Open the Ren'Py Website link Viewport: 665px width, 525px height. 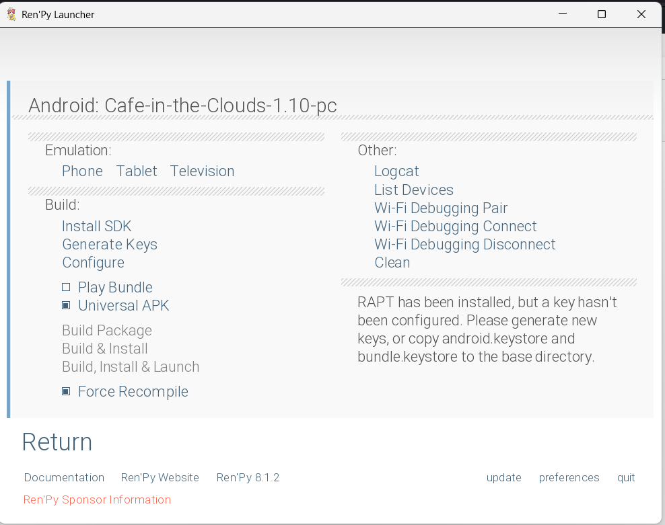tap(160, 477)
